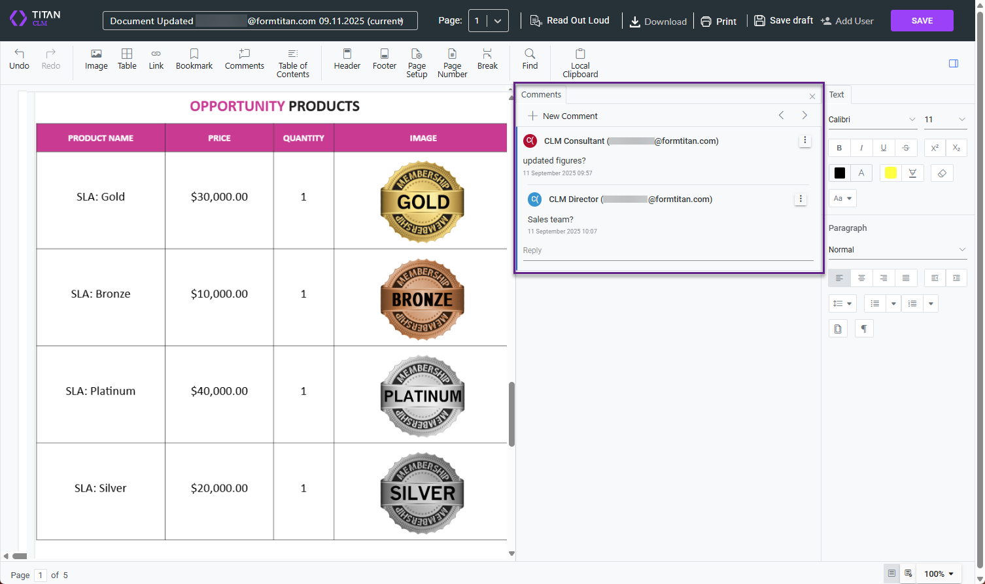This screenshot has height=584, width=985.
Task: Open the Page Setup tool
Action: click(417, 62)
